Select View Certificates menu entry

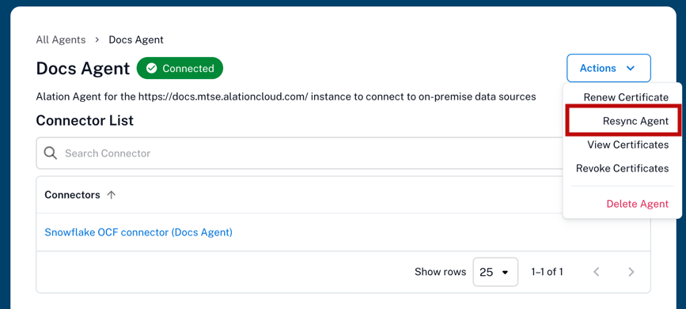pos(627,145)
